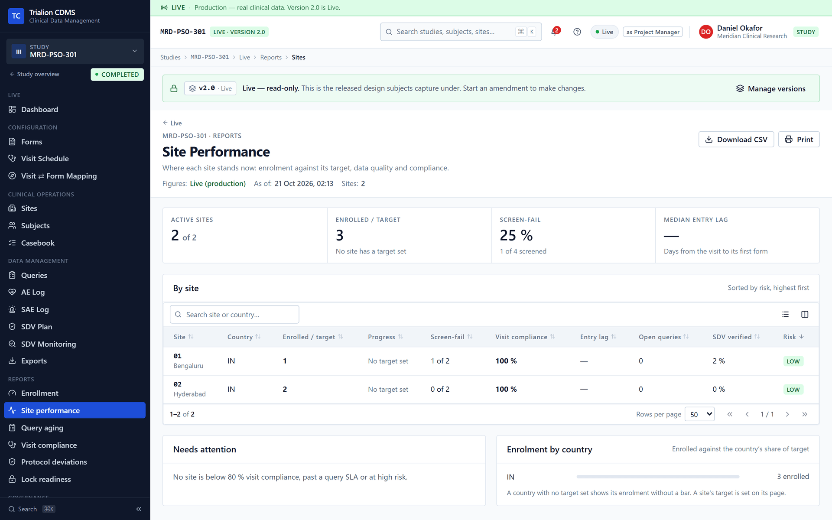
Task: Open MRD-PSO-301 breadcrumb link
Action: [210, 57]
